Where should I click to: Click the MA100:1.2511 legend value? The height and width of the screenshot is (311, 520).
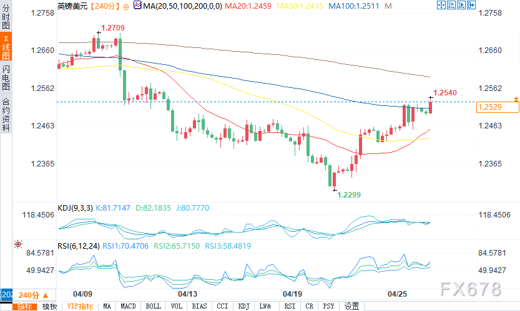353,6
